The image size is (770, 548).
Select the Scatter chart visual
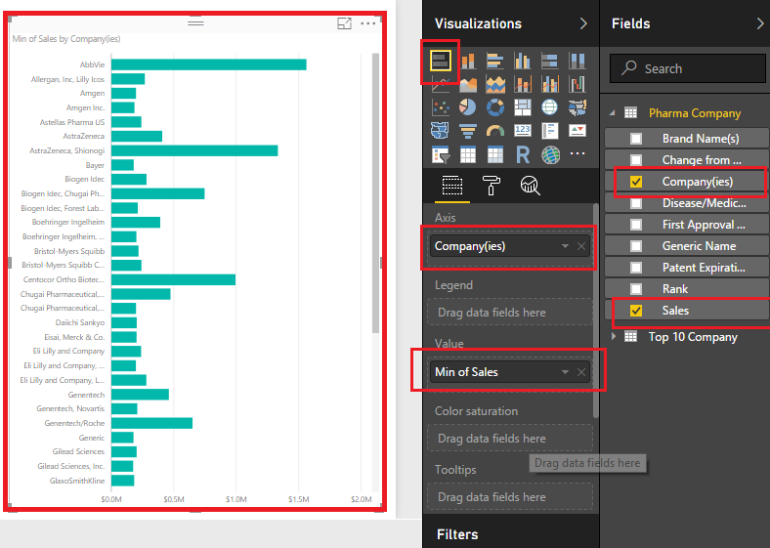click(x=441, y=107)
